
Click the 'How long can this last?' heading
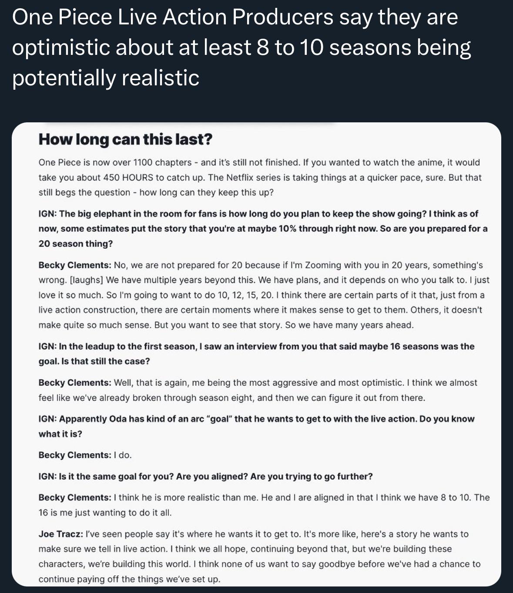(x=125, y=139)
